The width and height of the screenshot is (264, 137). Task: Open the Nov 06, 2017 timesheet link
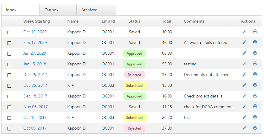[36, 107]
